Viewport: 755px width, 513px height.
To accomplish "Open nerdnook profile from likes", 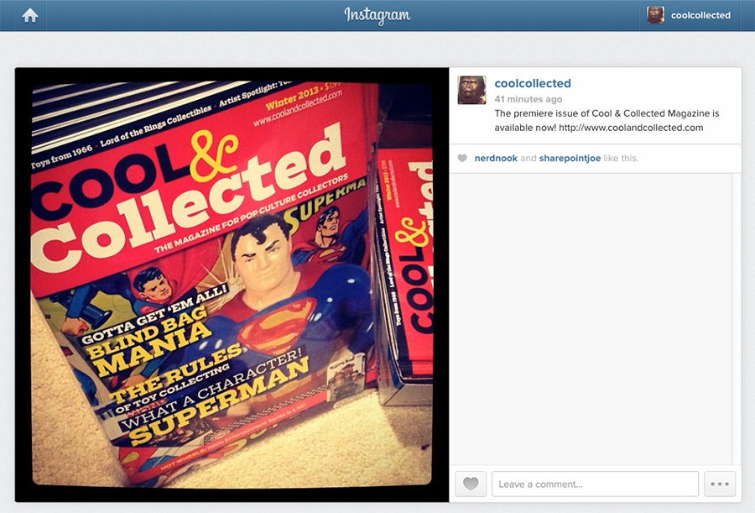I will [x=496, y=158].
